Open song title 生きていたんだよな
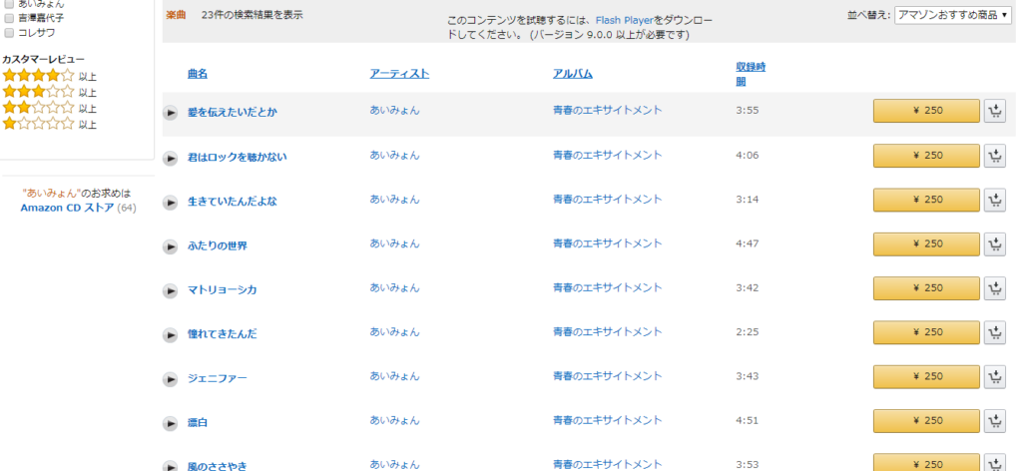Screen dimensions: 1022x471 point(232,202)
